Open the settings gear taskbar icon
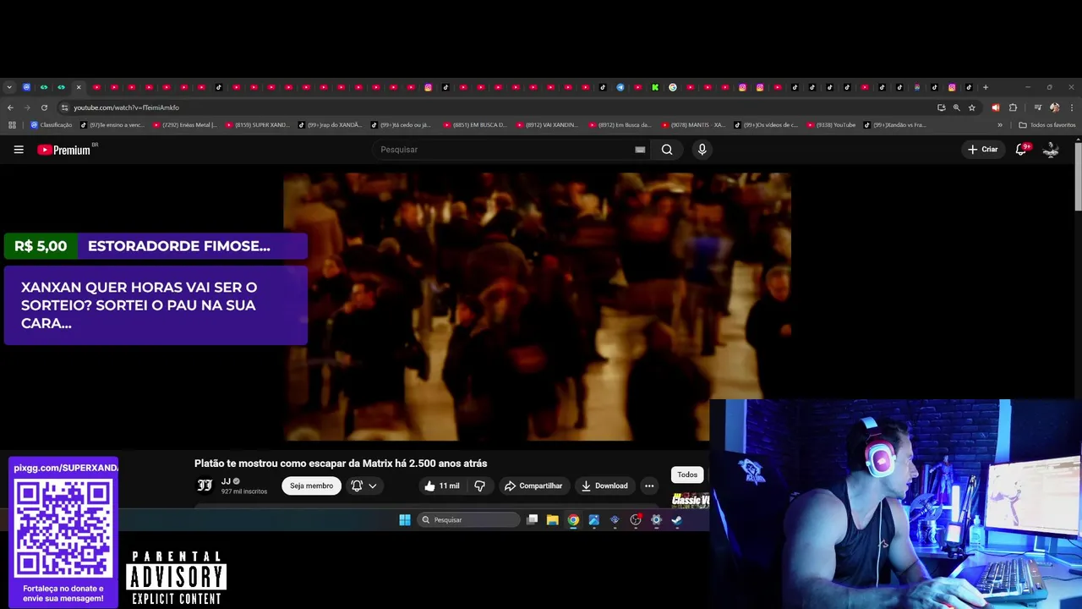 [x=656, y=520]
